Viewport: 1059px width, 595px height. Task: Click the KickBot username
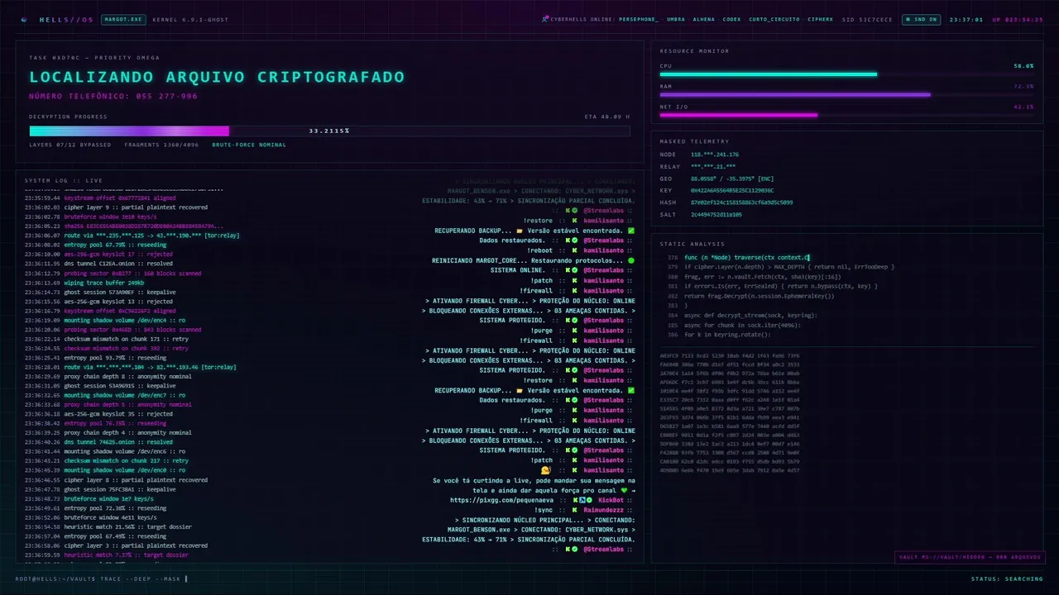[611, 500]
